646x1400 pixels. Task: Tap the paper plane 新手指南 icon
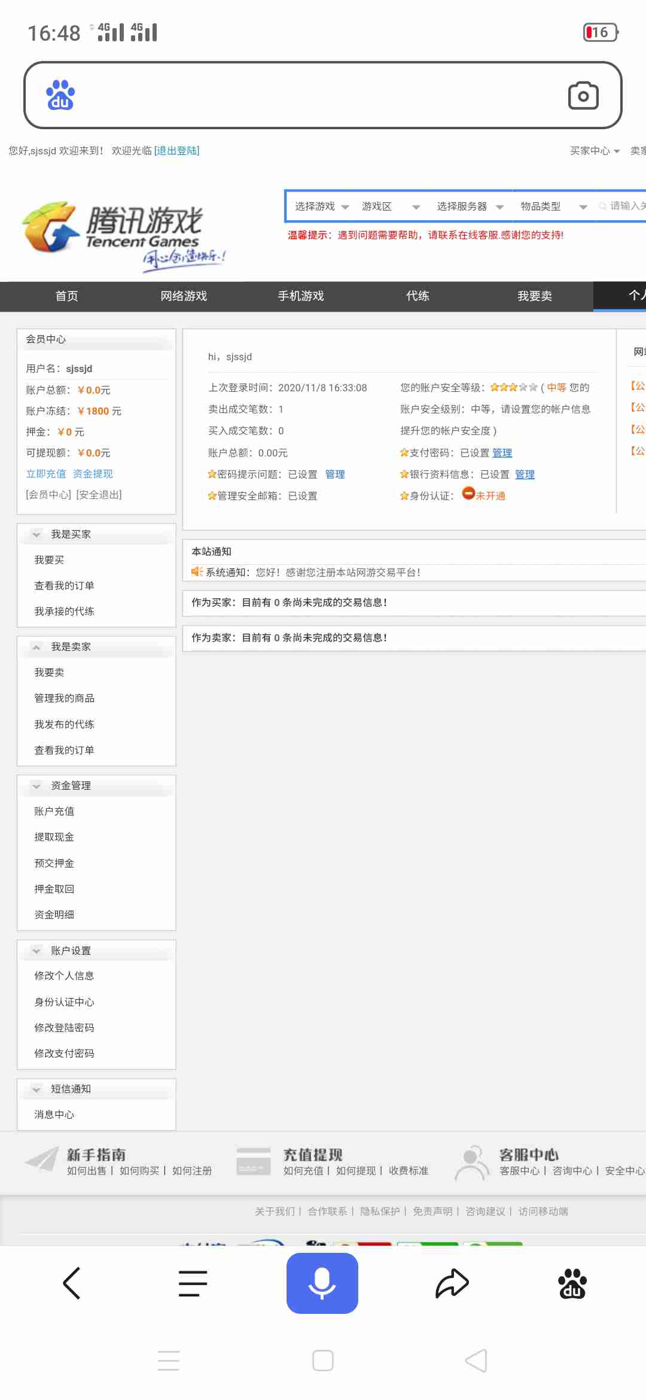click(x=41, y=1159)
